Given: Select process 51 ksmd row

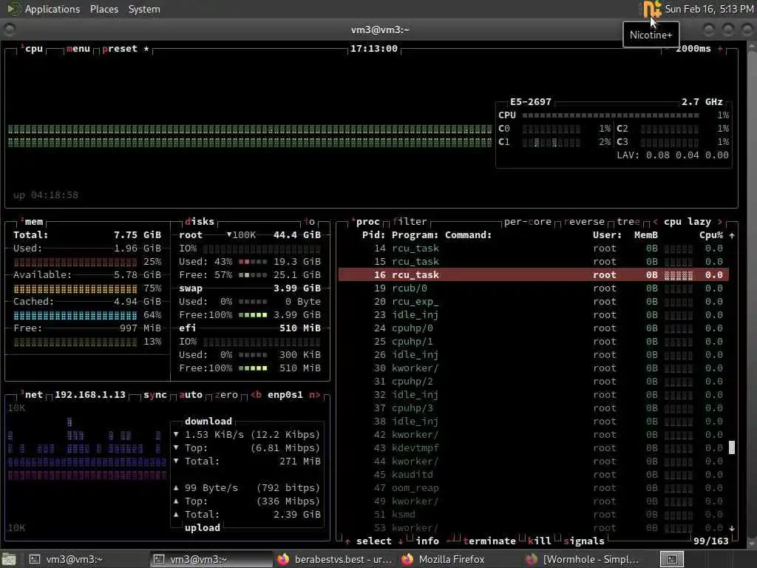Looking at the screenshot, I should (x=533, y=515).
